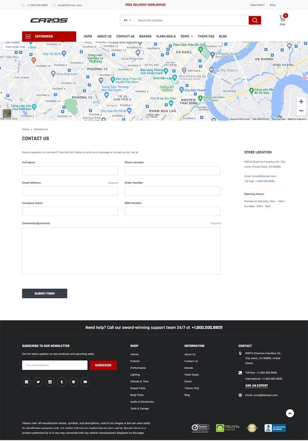The width and height of the screenshot is (308, 441).
Task: Open the Facebook social icon in footer
Action: coord(27,382)
